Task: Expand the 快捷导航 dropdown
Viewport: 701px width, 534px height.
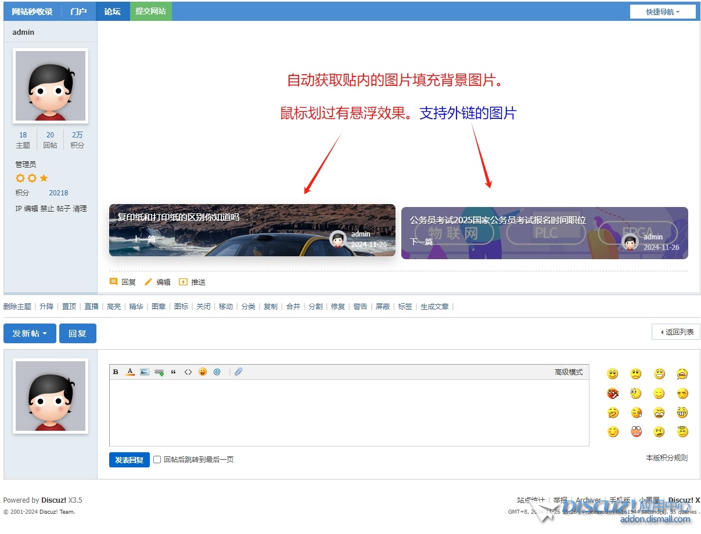Action: [663, 12]
